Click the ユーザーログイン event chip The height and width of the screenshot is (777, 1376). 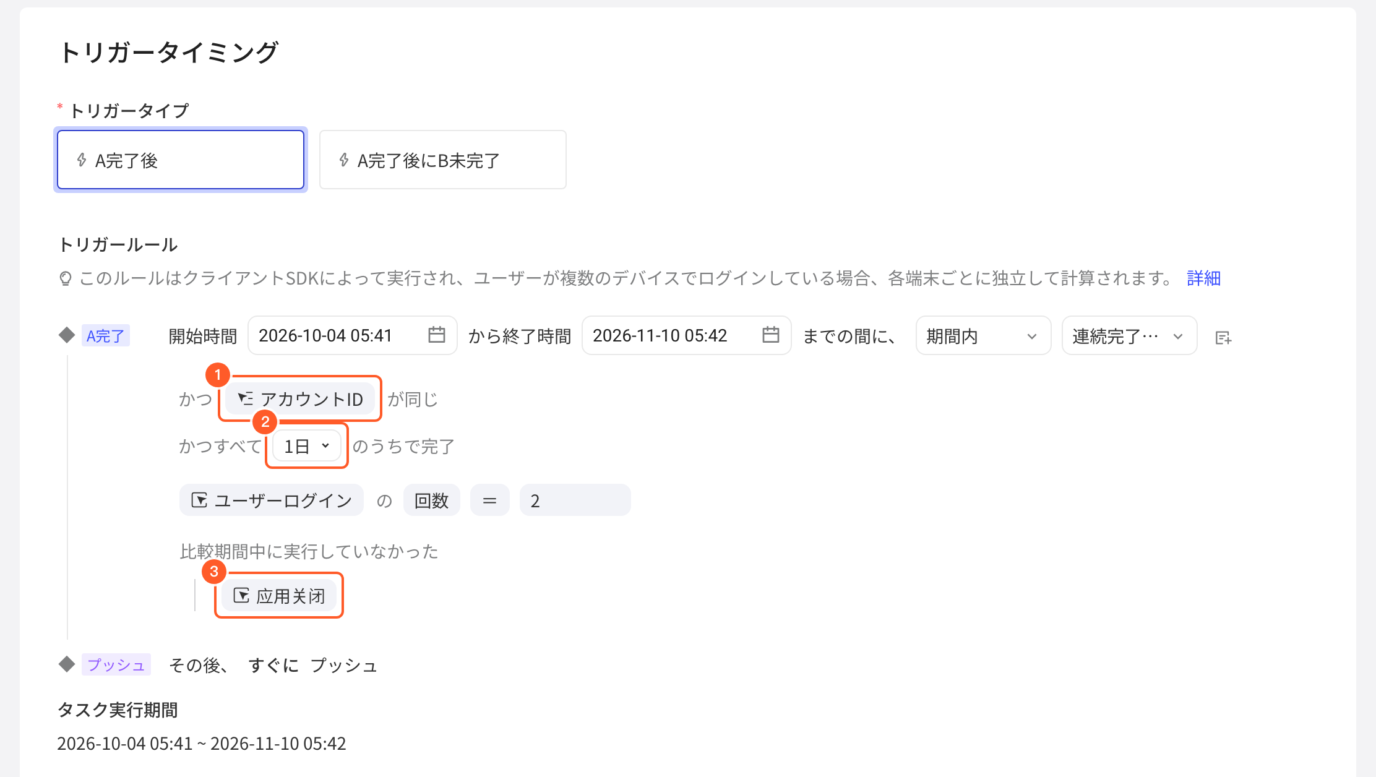272,500
